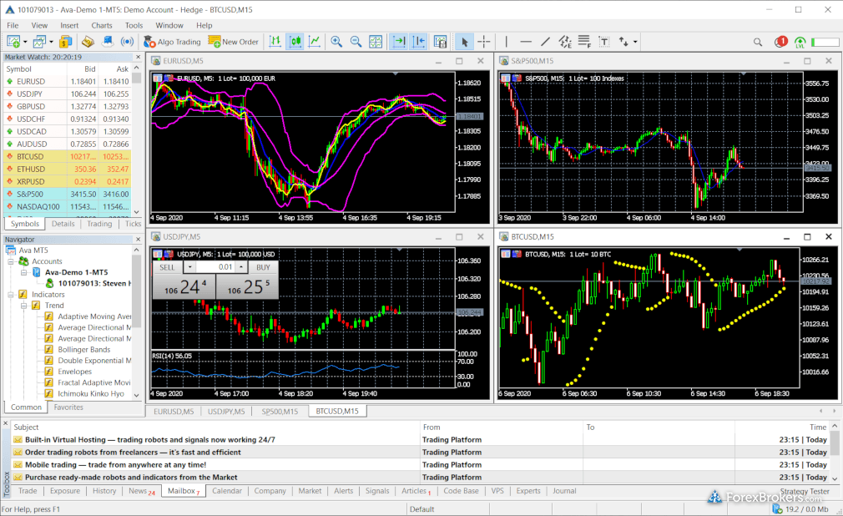Click SELL on USDJPY one-click panel

point(167,267)
